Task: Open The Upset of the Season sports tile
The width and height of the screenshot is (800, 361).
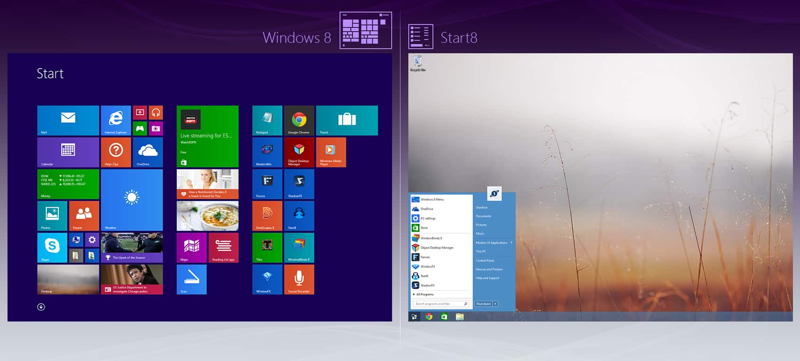Action: point(132,248)
